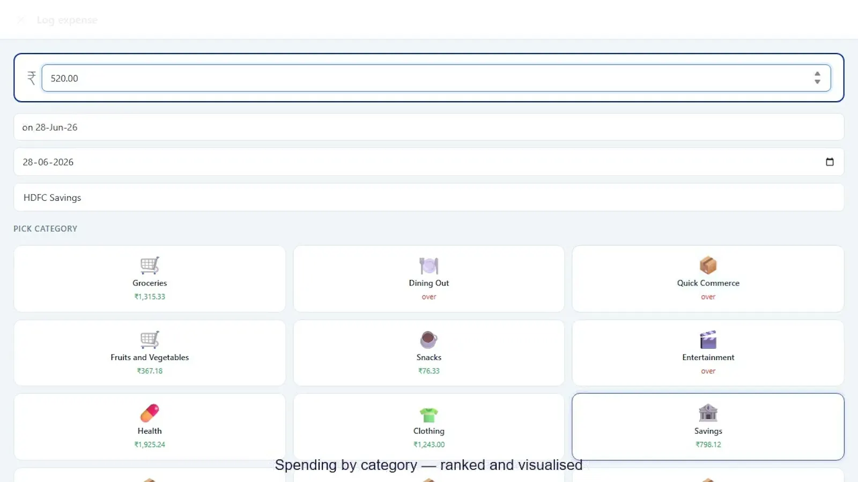Choose the Quick Commerce category label
The width and height of the screenshot is (858, 482).
[x=708, y=283]
